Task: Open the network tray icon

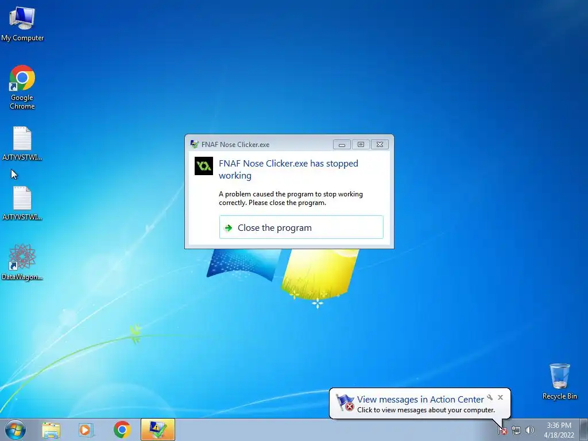Action: click(516, 431)
